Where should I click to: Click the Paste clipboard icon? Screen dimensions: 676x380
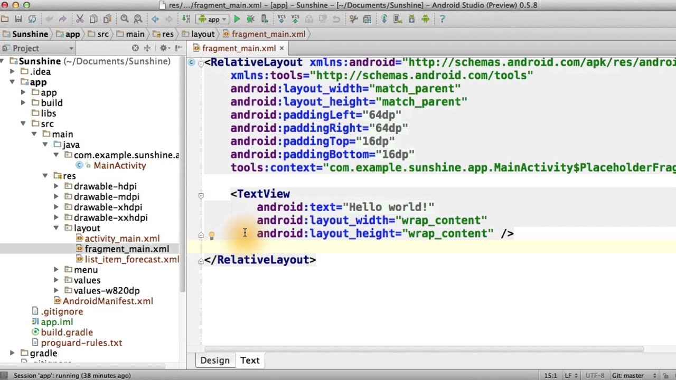coord(107,19)
